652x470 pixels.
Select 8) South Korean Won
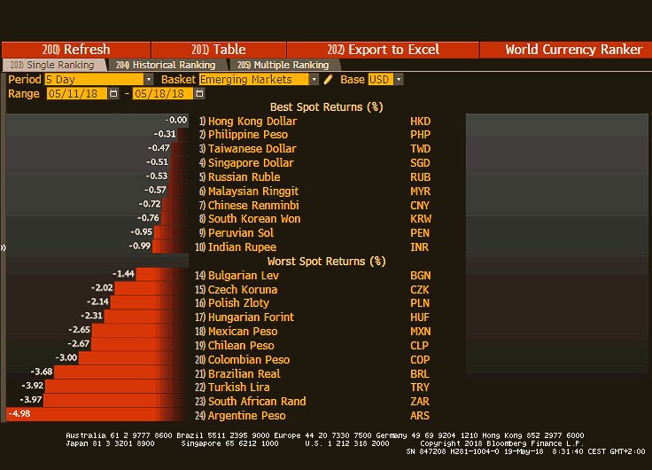250,219
